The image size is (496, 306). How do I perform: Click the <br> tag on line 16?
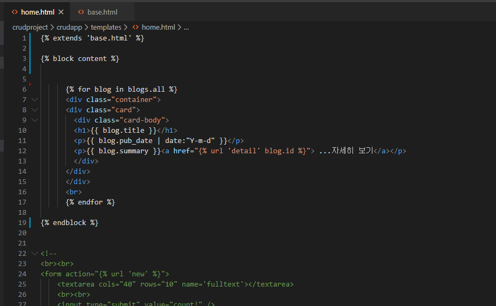73,192
